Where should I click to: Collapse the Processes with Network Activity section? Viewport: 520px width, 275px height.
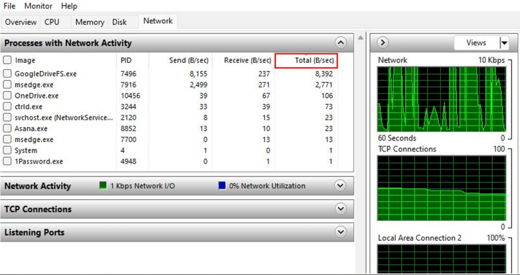pos(341,43)
